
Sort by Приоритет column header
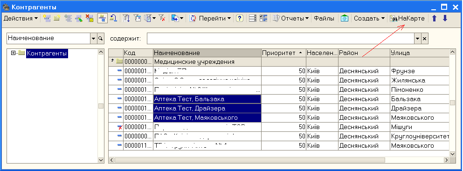tap(283, 53)
